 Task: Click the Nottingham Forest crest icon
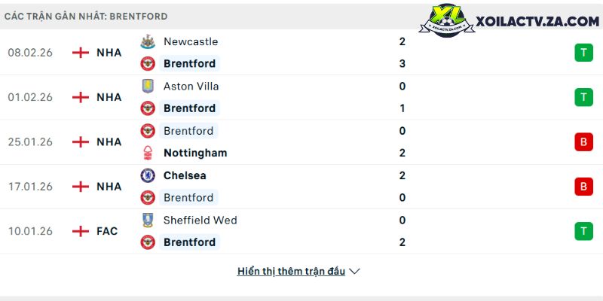pos(148,153)
